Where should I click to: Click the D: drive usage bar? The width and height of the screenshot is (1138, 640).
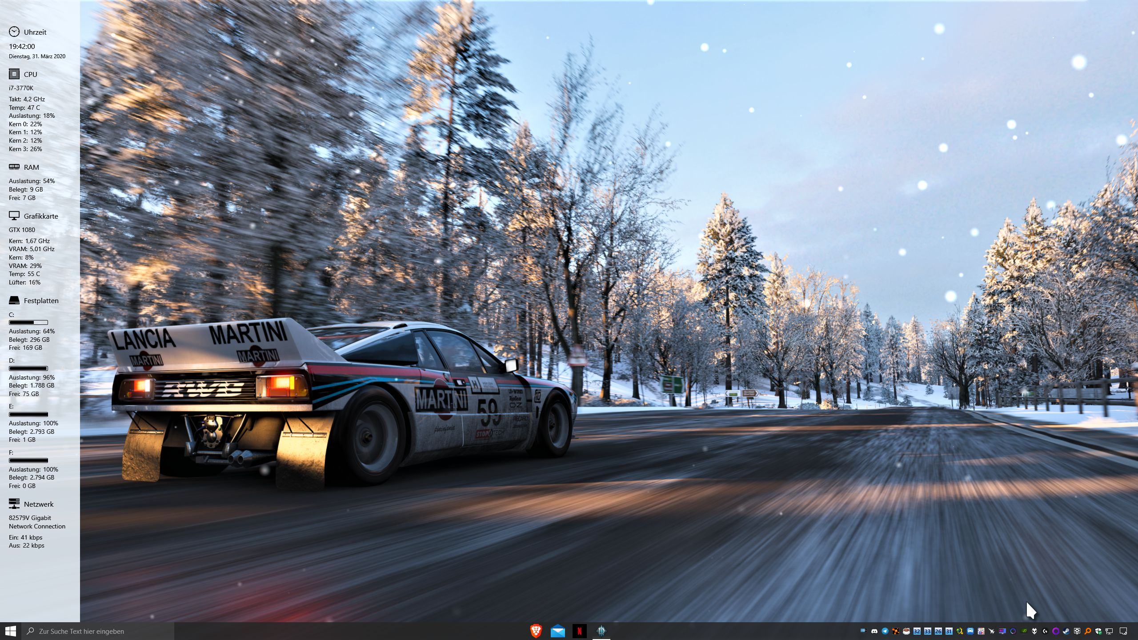pos(28,368)
